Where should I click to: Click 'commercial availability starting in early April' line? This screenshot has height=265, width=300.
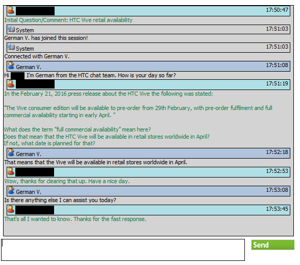60,115
